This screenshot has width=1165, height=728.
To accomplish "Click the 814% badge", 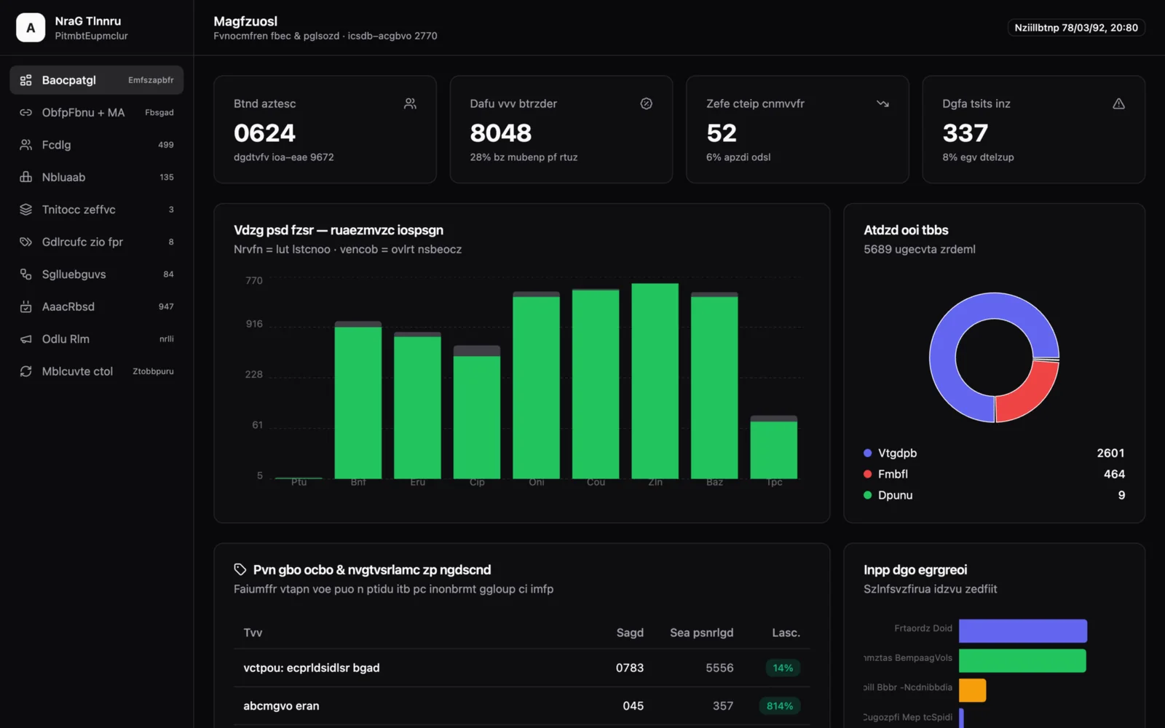I will pyautogui.click(x=779, y=705).
